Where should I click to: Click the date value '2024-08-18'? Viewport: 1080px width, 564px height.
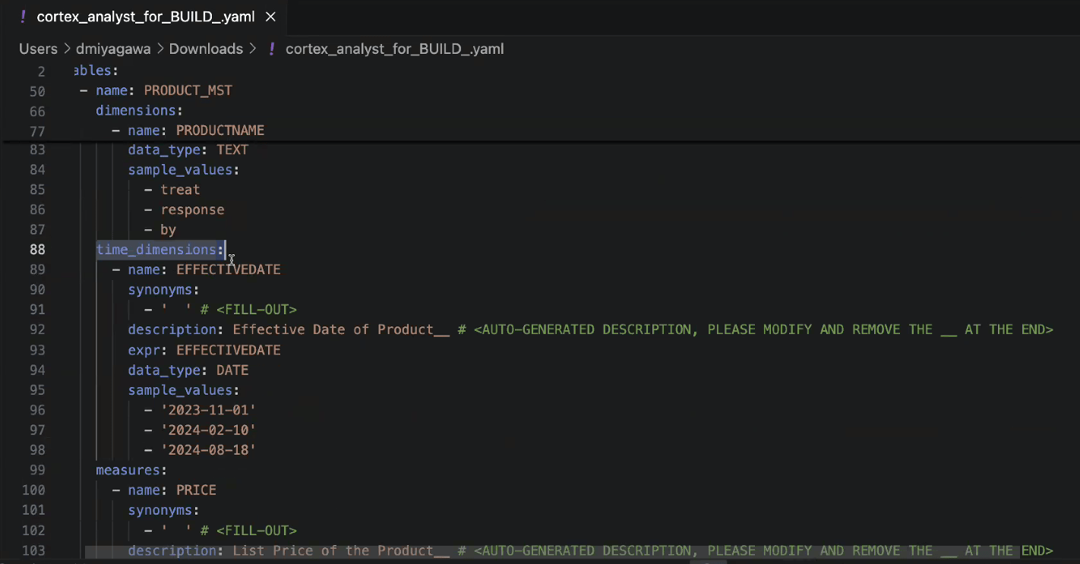point(208,450)
